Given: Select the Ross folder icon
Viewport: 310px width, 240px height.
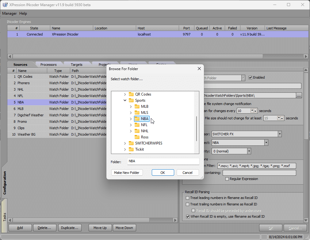Looking at the screenshot, I should pyautogui.click(x=137, y=137).
